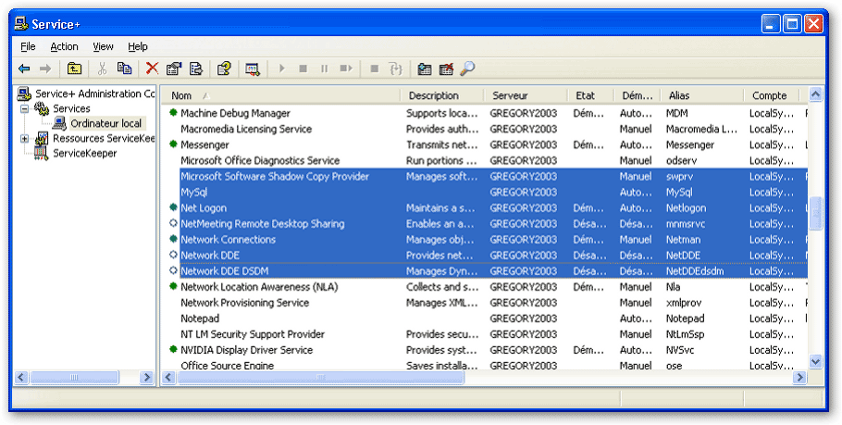The width and height of the screenshot is (842, 425).
Task: Select Ressources ServiceKeeper tree node
Action: [104, 139]
